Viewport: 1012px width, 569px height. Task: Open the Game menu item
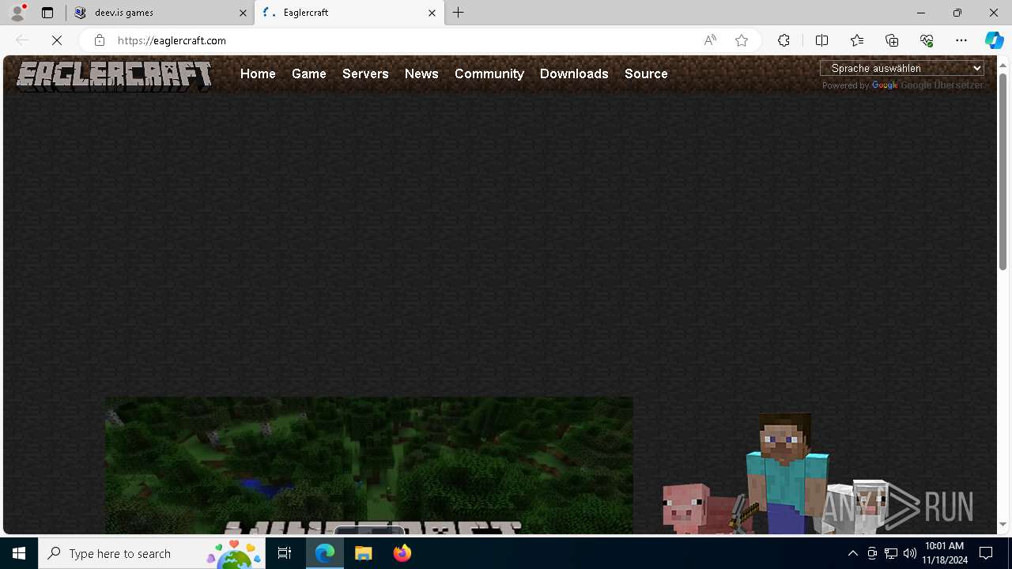pyautogui.click(x=309, y=73)
